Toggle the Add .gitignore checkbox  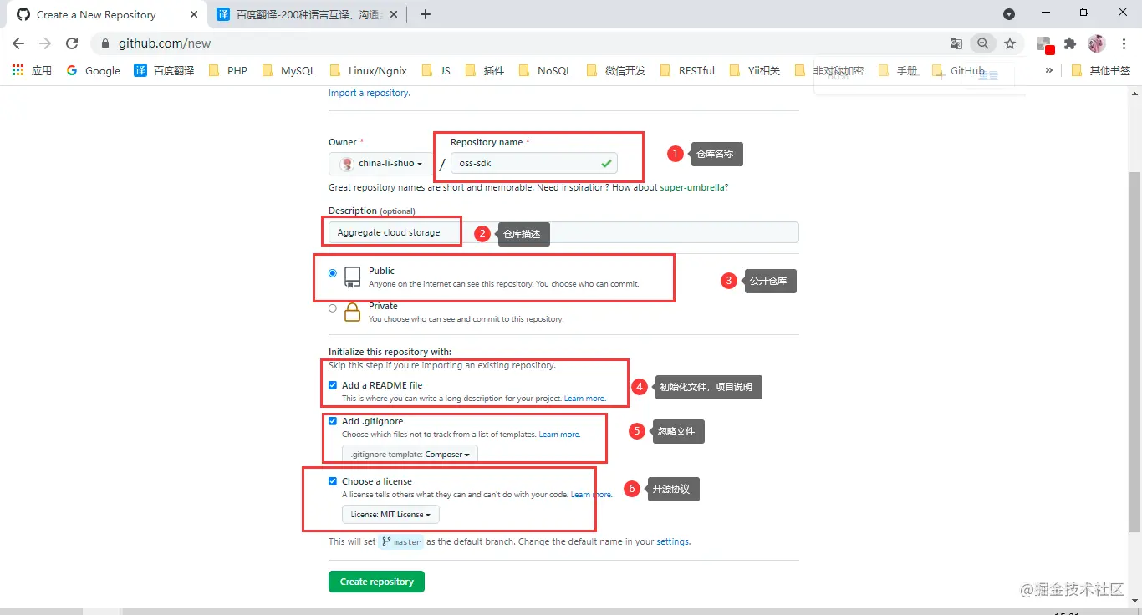click(333, 421)
